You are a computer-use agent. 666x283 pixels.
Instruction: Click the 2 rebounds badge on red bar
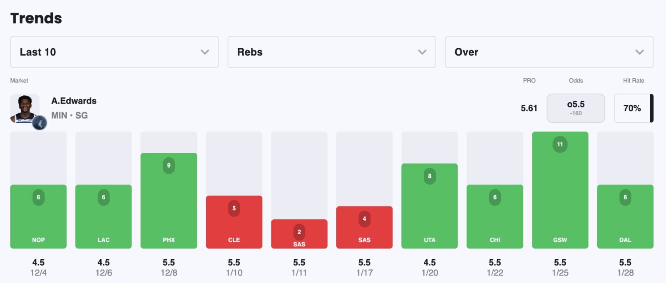click(299, 232)
